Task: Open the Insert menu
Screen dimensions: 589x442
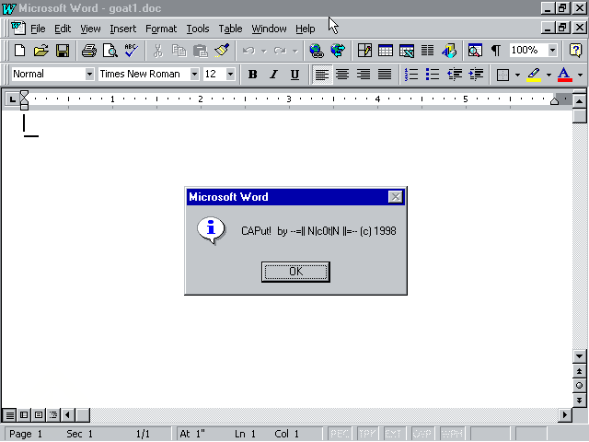Action: pos(122,29)
